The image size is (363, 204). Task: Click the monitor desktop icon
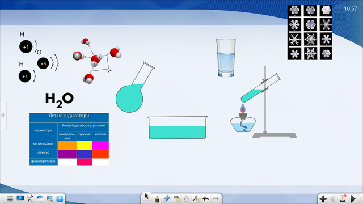(x=20, y=198)
